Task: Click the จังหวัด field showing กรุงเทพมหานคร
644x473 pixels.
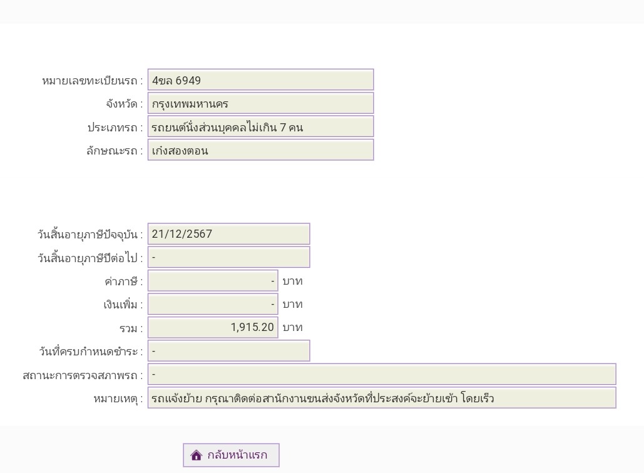Action: click(x=261, y=103)
